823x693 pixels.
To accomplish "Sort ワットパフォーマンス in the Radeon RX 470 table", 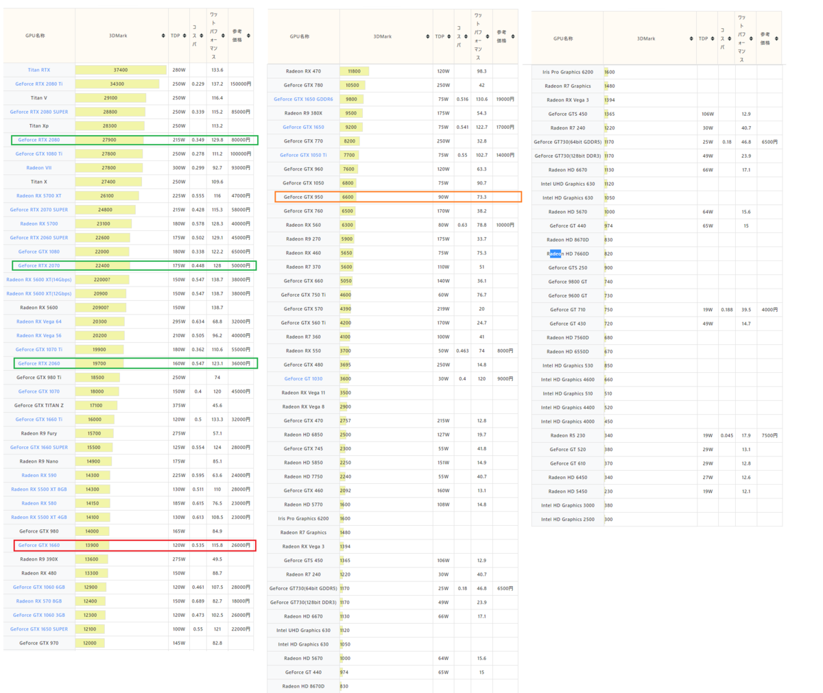I will (x=487, y=36).
